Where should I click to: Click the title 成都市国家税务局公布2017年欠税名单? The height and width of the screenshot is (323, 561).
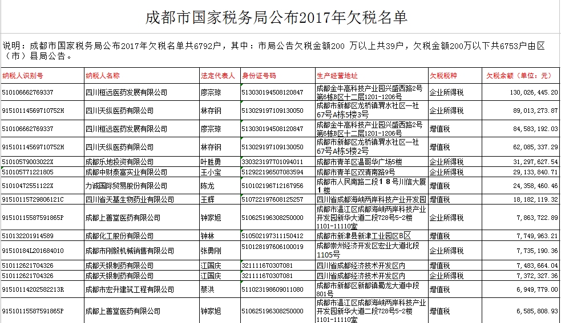coord(276,18)
